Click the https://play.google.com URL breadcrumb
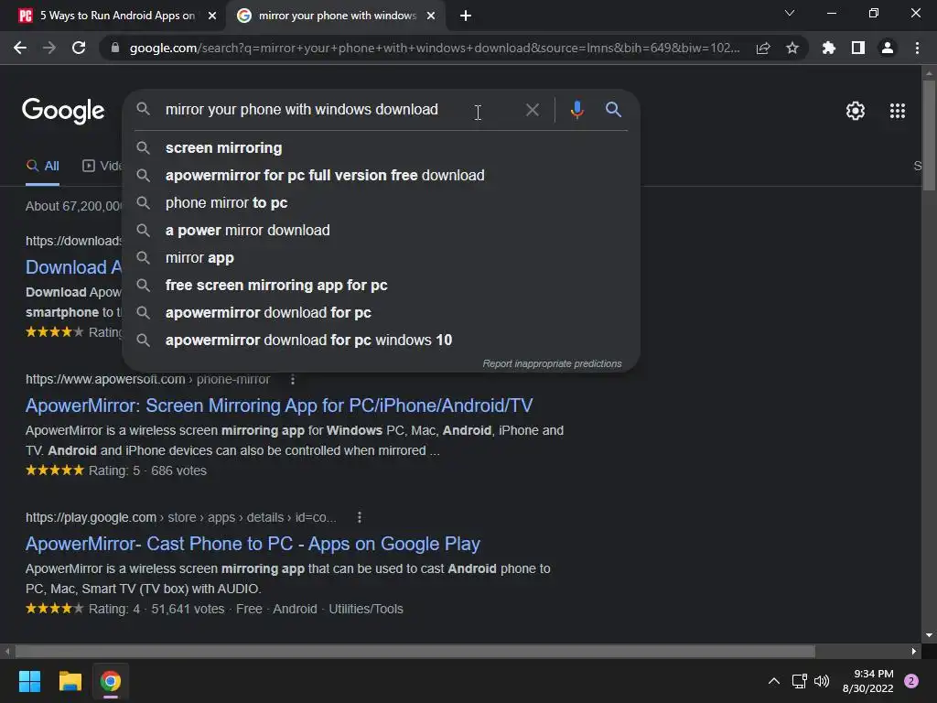Viewport: 937px width, 703px height. tap(180, 517)
